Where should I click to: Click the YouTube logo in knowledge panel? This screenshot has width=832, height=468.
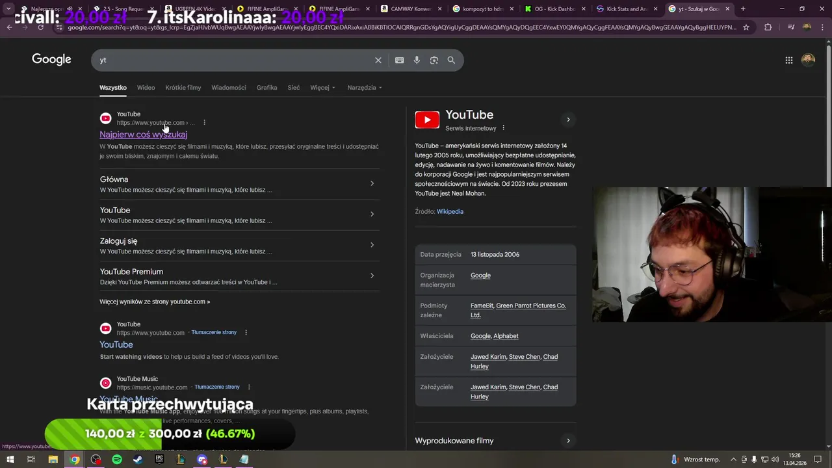(427, 120)
